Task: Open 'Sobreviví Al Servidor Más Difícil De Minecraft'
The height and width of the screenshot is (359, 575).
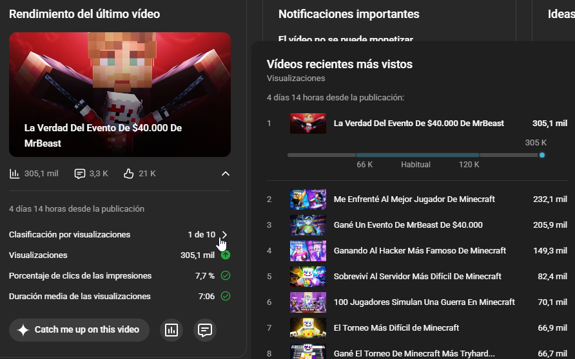Action: tap(418, 276)
